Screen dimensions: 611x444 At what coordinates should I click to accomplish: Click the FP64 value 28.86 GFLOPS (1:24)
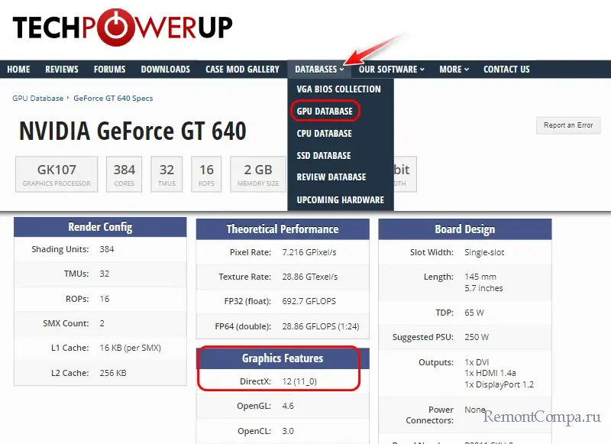[x=321, y=326]
